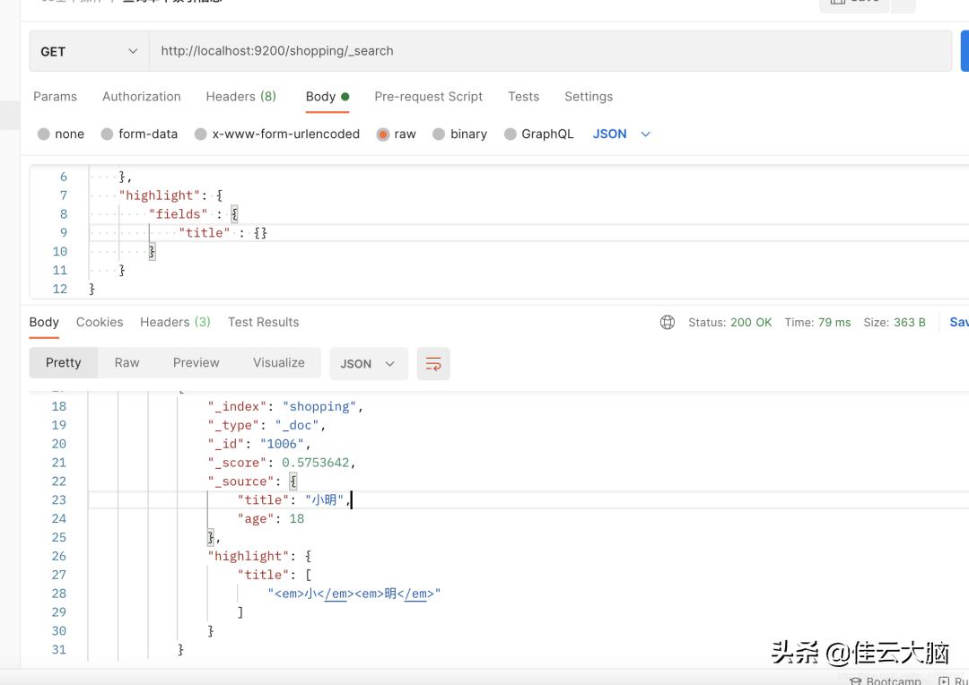Open the GET method dropdown
This screenshot has width=969, height=685.
pyautogui.click(x=87, y=51)
